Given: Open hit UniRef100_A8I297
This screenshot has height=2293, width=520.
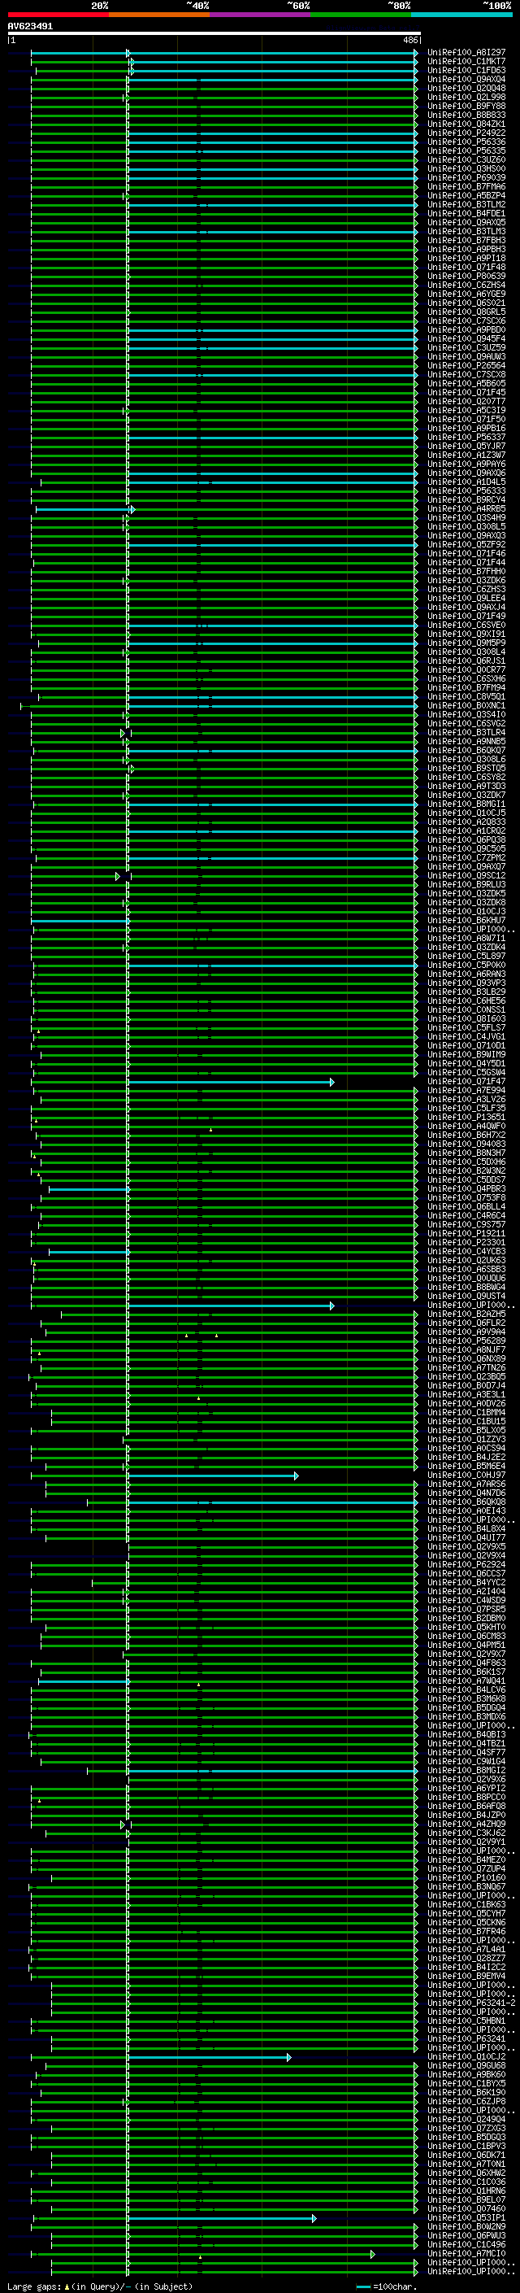Looking at the screenshot, I should [466, 53].
